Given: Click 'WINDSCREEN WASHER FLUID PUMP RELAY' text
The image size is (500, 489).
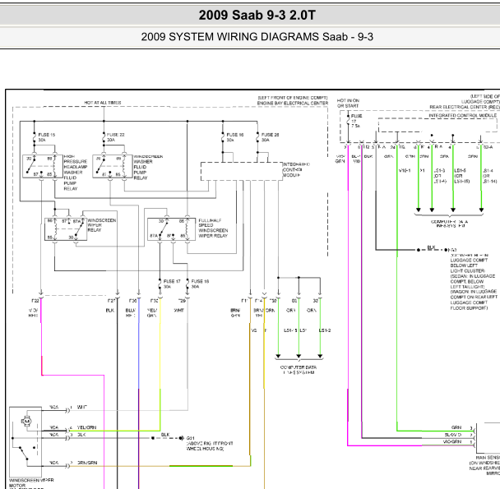Looking at the screenshot, I should point(148,168).
